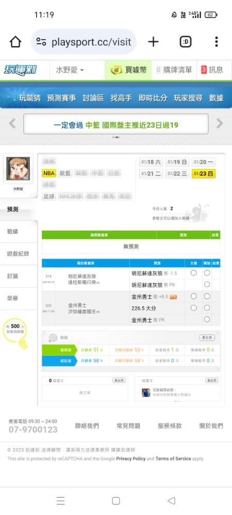Open the tab switcher icon
232x515 pixels.
pyautogui.click(x=186, y=42)
